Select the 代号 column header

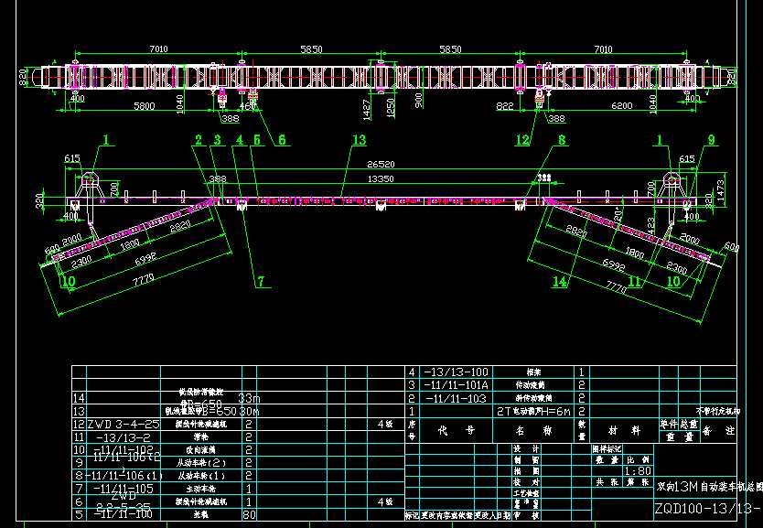click(x=457, y=431)
